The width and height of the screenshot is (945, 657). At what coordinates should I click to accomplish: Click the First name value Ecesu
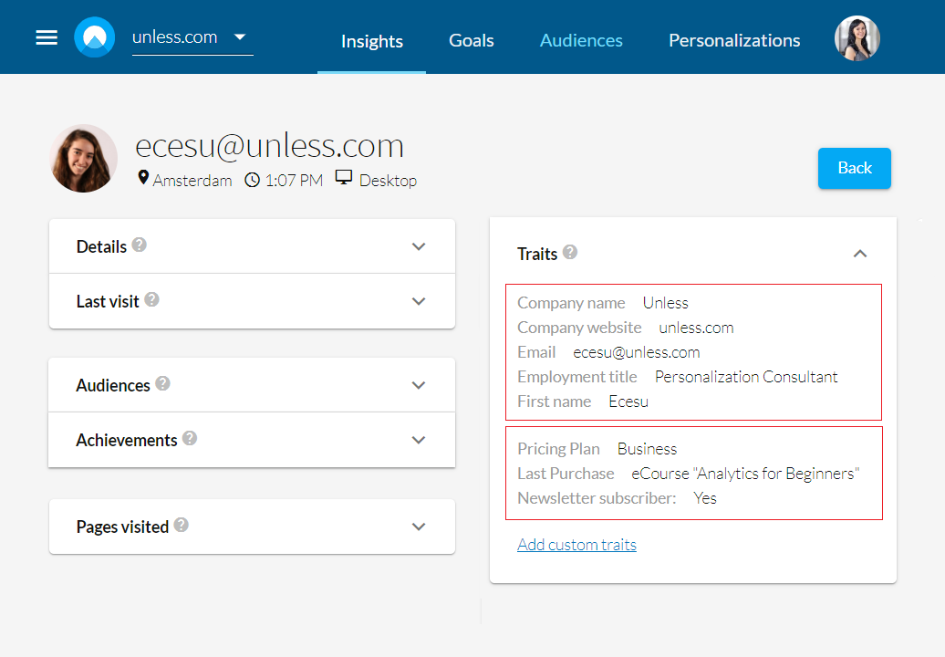628,402
